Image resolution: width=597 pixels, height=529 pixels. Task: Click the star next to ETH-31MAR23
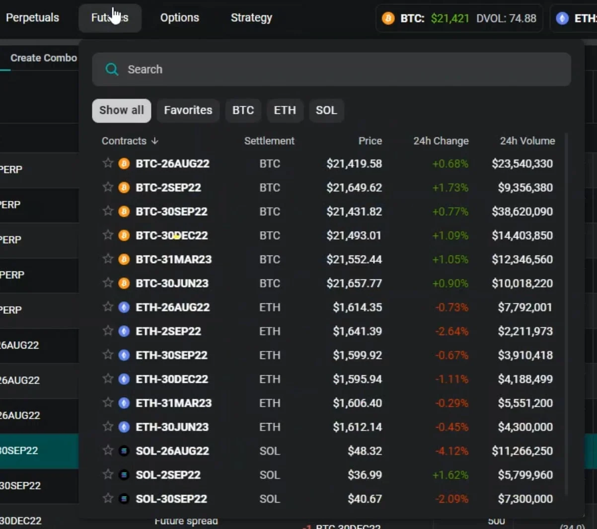pos(108,402)
